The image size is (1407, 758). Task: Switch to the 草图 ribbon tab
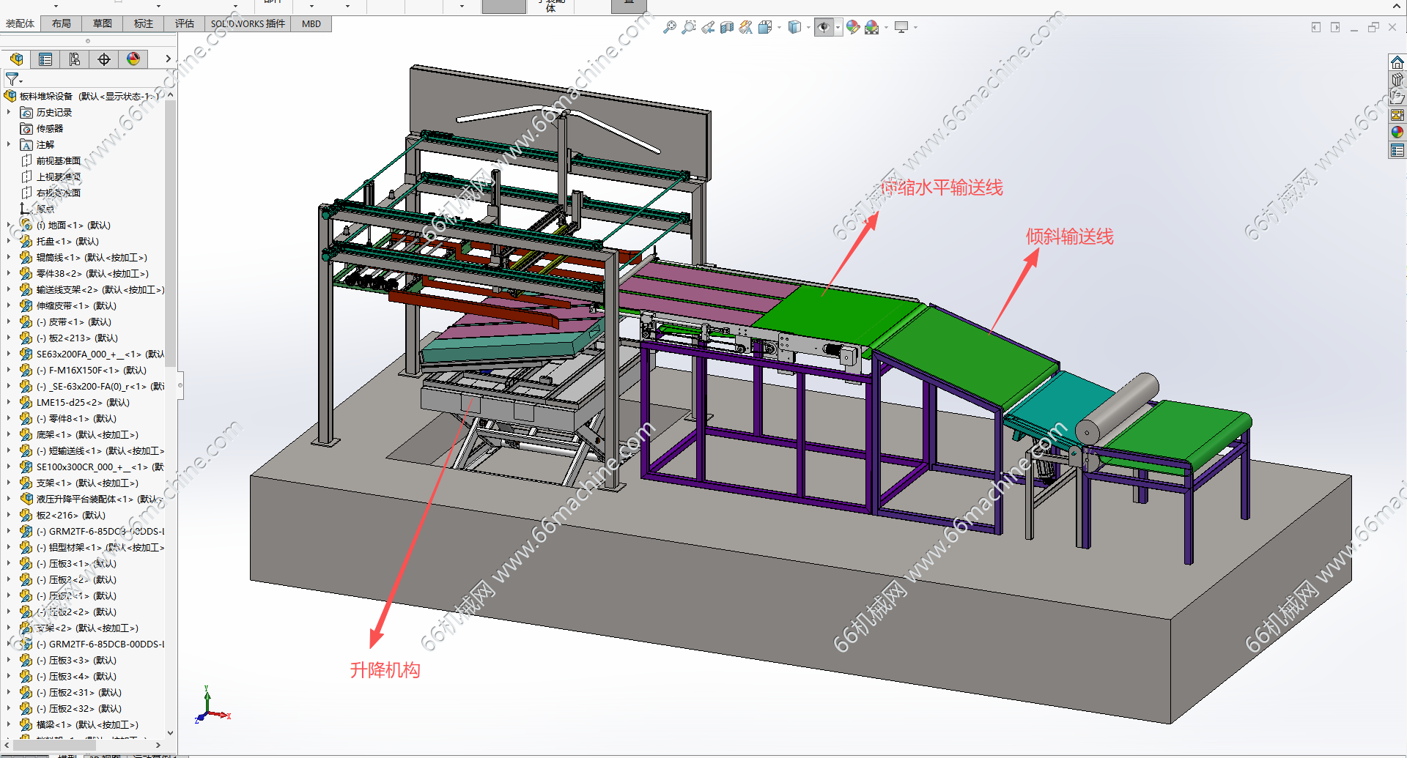click(102, 23)
